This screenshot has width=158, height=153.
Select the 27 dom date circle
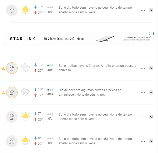pos(12,141)
